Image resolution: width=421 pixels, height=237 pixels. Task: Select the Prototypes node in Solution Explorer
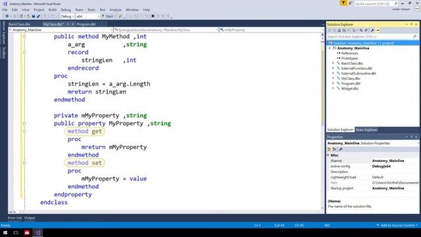(349, 59)
